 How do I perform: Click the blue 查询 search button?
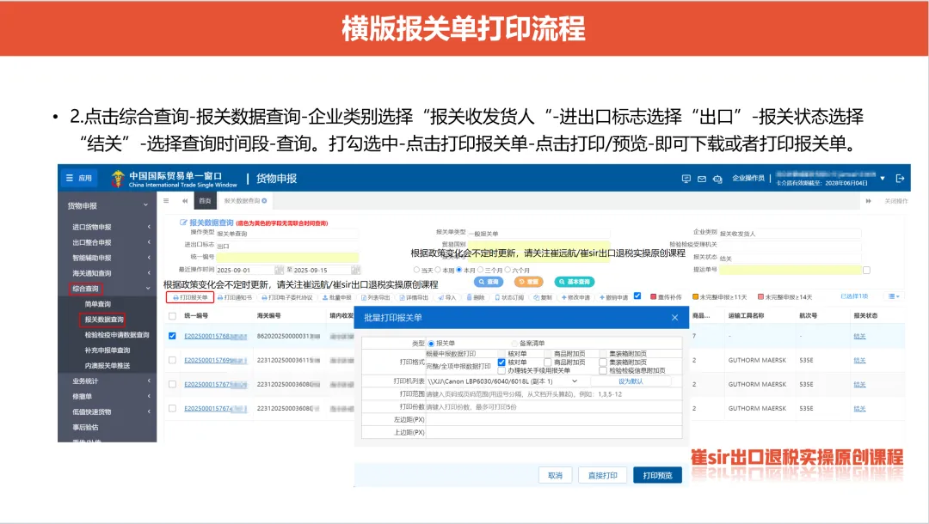click(x=489, y=282)
